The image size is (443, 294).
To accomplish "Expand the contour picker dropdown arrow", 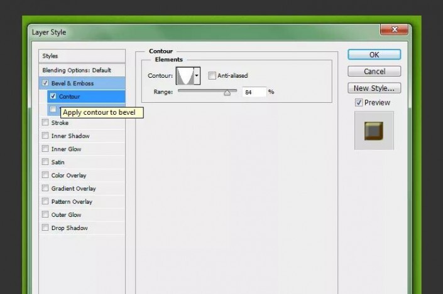I will pyautogui.click(x=197, y=76).
